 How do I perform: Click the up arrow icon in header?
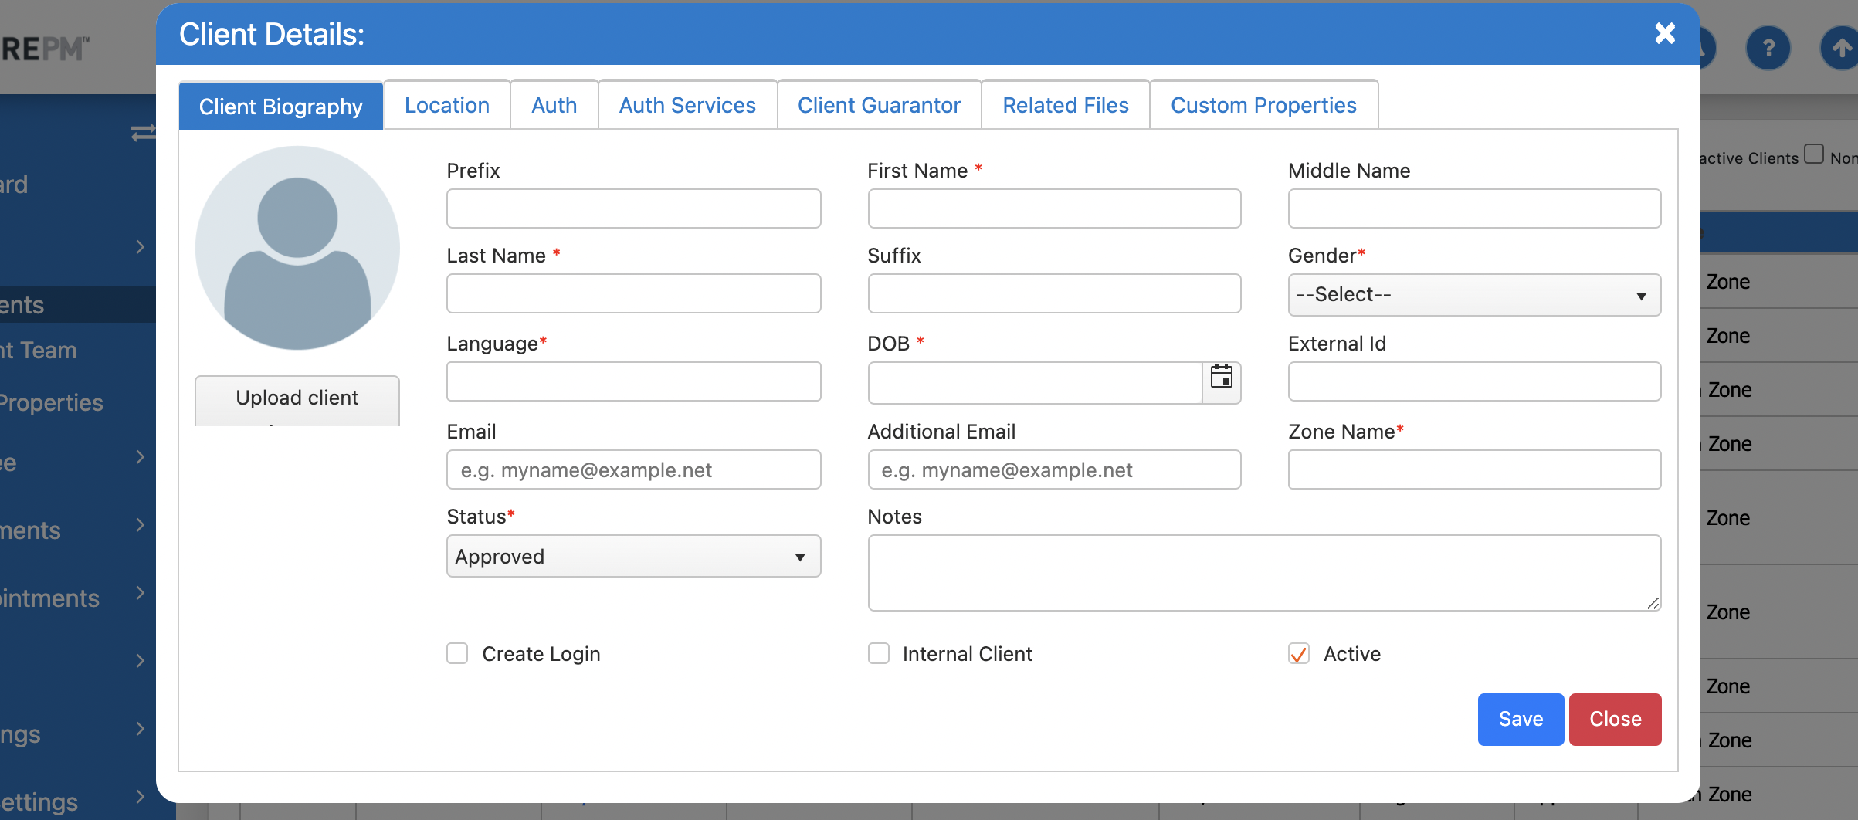pos(1841,49)
